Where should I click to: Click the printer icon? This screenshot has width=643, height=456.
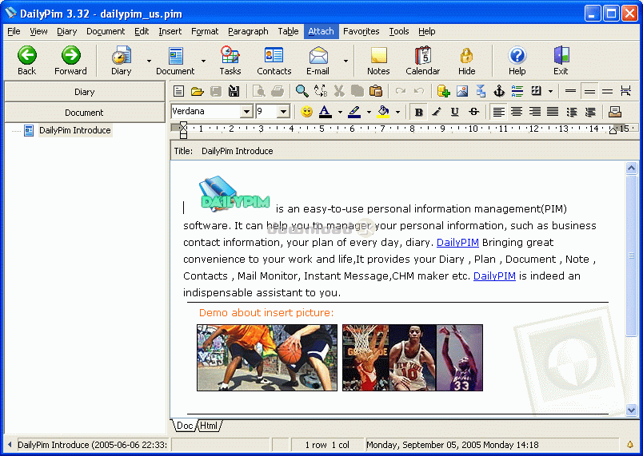278,91
